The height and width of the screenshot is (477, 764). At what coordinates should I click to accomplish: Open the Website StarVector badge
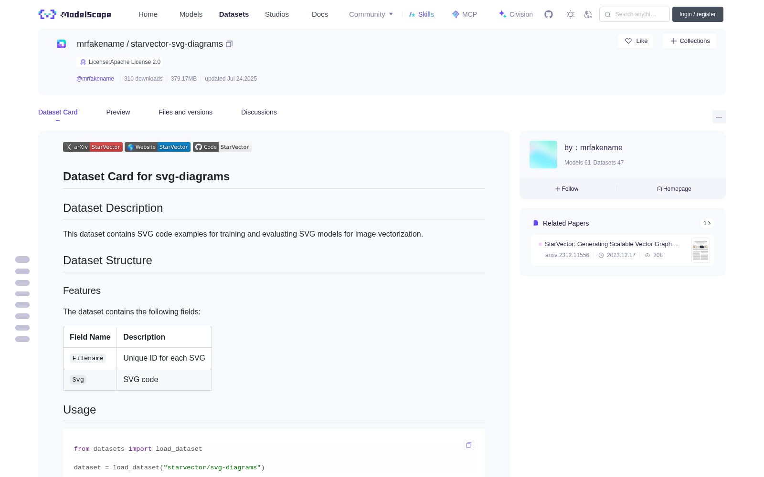(158, 147)
